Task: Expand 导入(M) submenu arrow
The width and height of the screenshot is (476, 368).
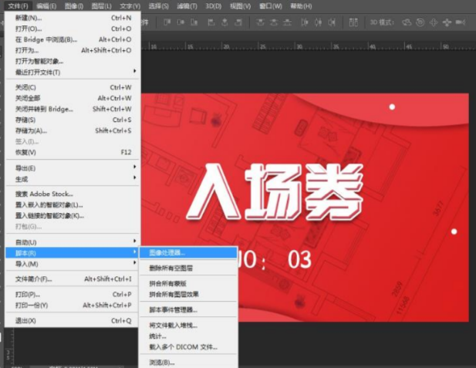Action: [x=134, y=262]
